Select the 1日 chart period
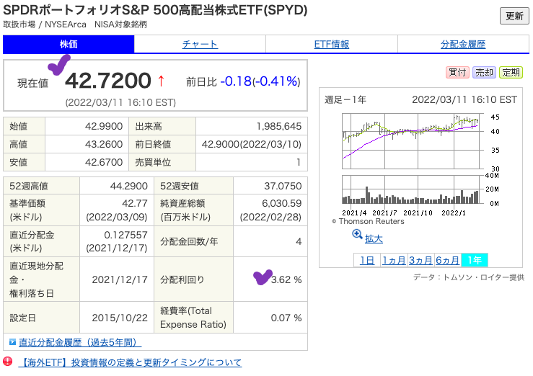This screenshot has width=533, height=376. [x=367, y=260]
